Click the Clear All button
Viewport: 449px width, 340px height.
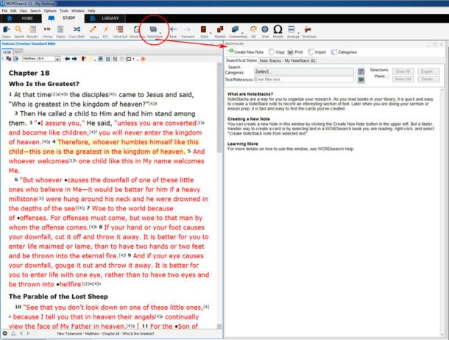(403, 71)
